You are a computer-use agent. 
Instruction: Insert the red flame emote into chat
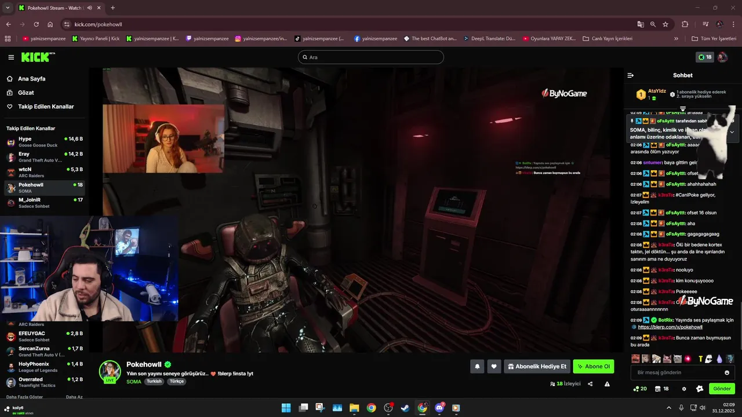click(688, 359)
